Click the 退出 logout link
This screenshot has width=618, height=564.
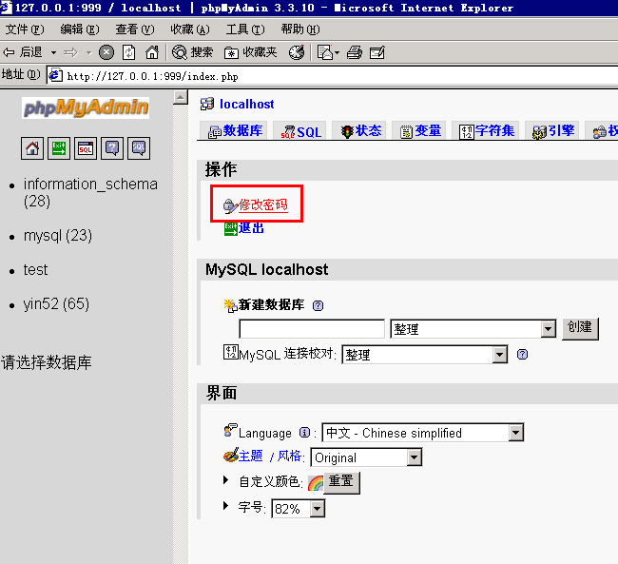click(251, 228)
